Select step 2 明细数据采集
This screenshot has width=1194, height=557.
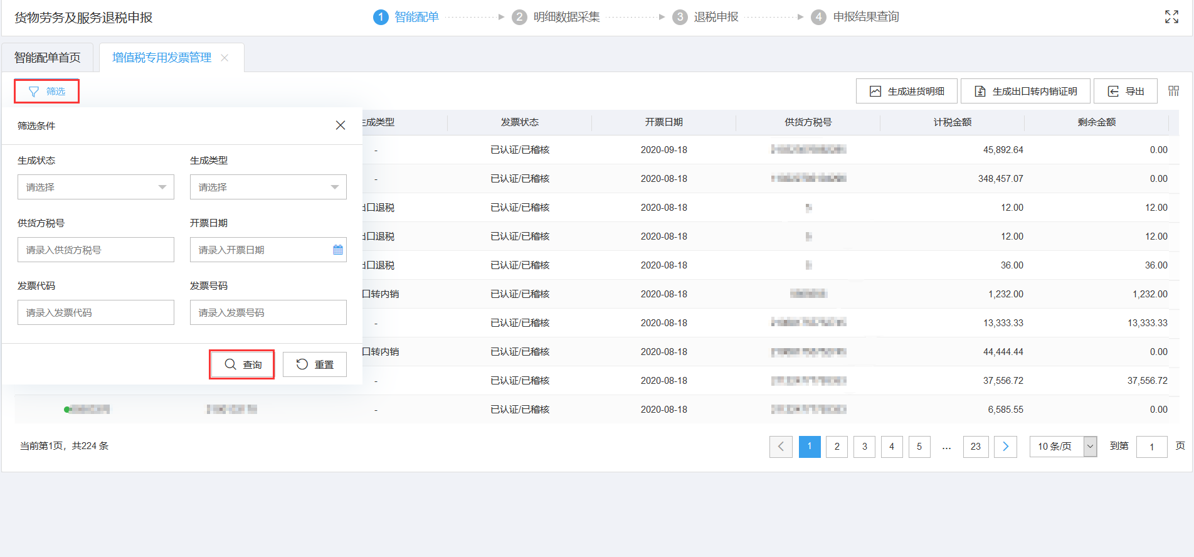tap(557, 17)
